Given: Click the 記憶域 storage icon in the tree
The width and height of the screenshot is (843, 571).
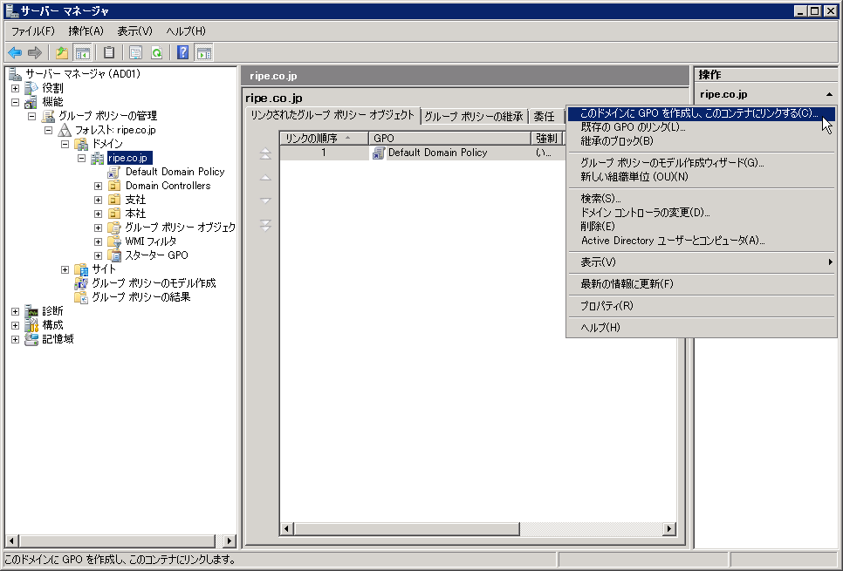Looking at the screenshot, I should (31, 339).
